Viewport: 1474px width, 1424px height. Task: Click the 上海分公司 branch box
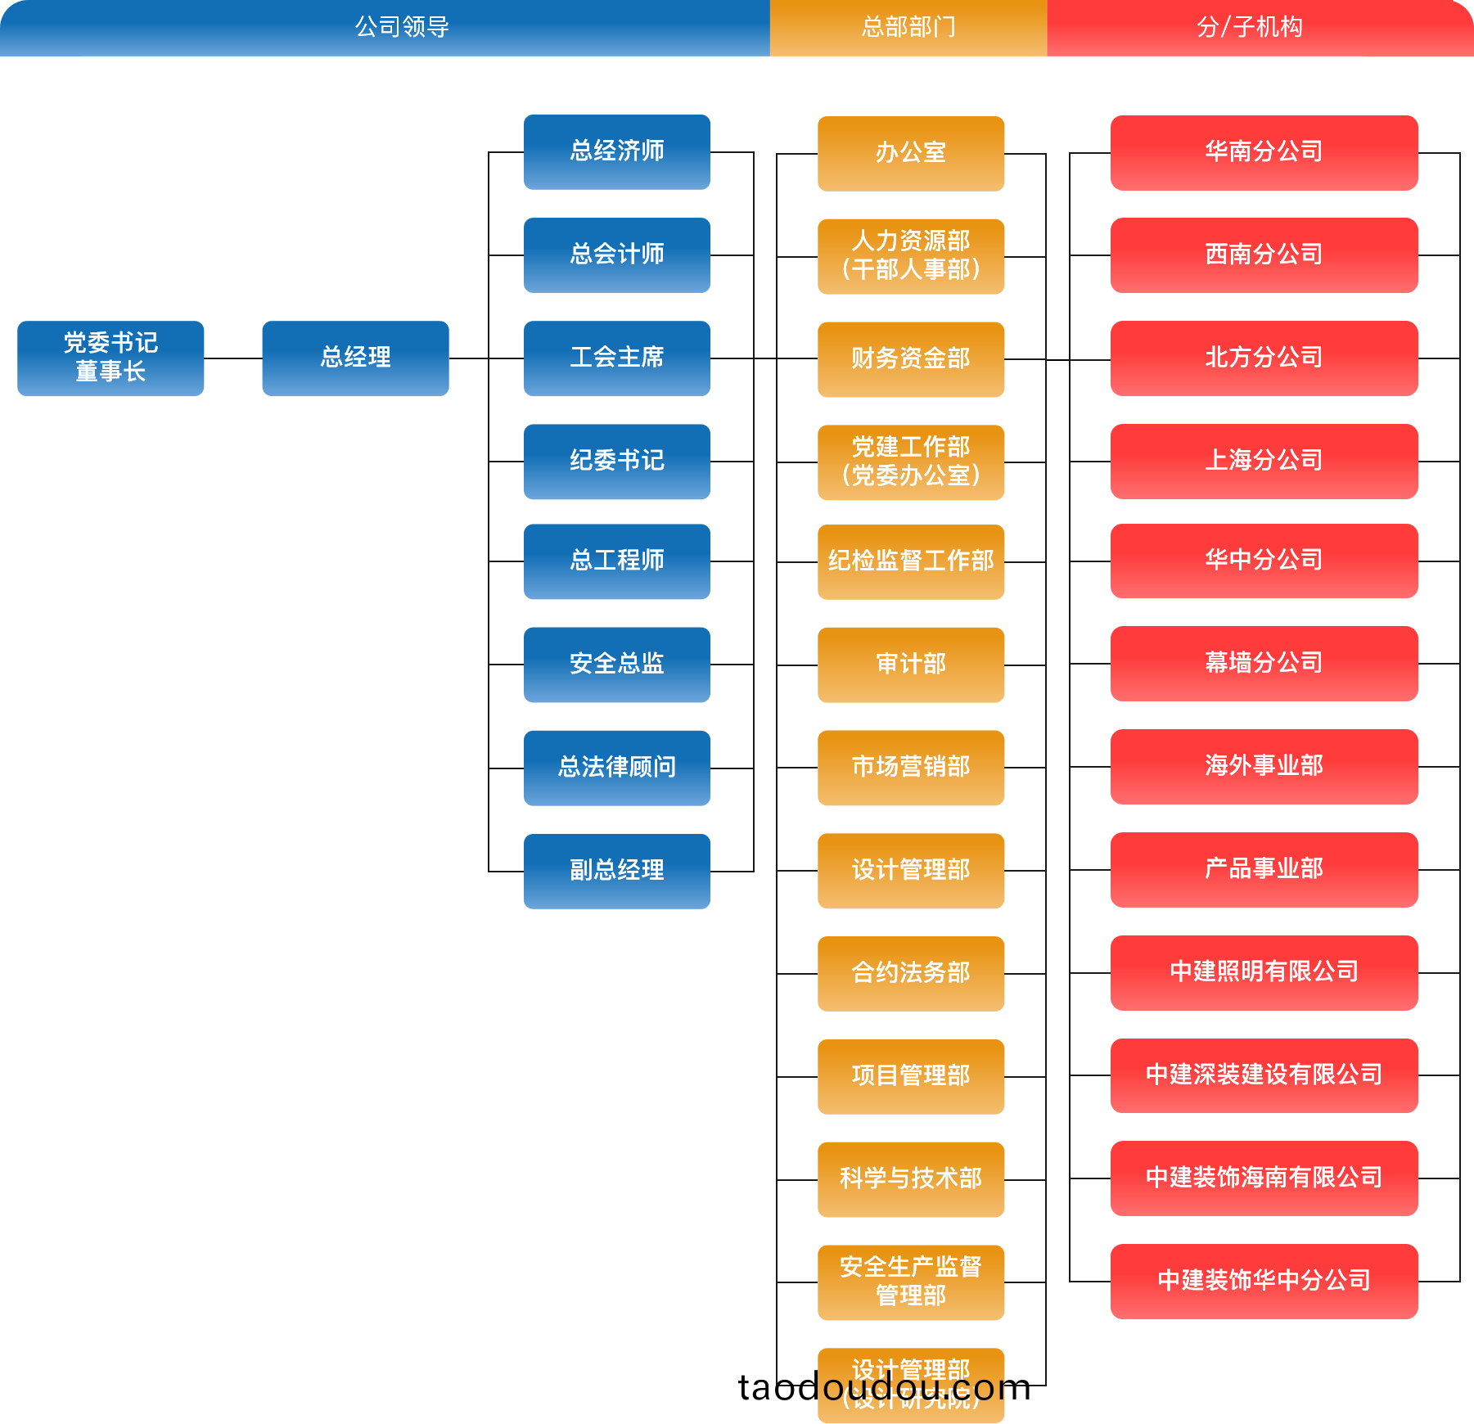(1264, 462)
